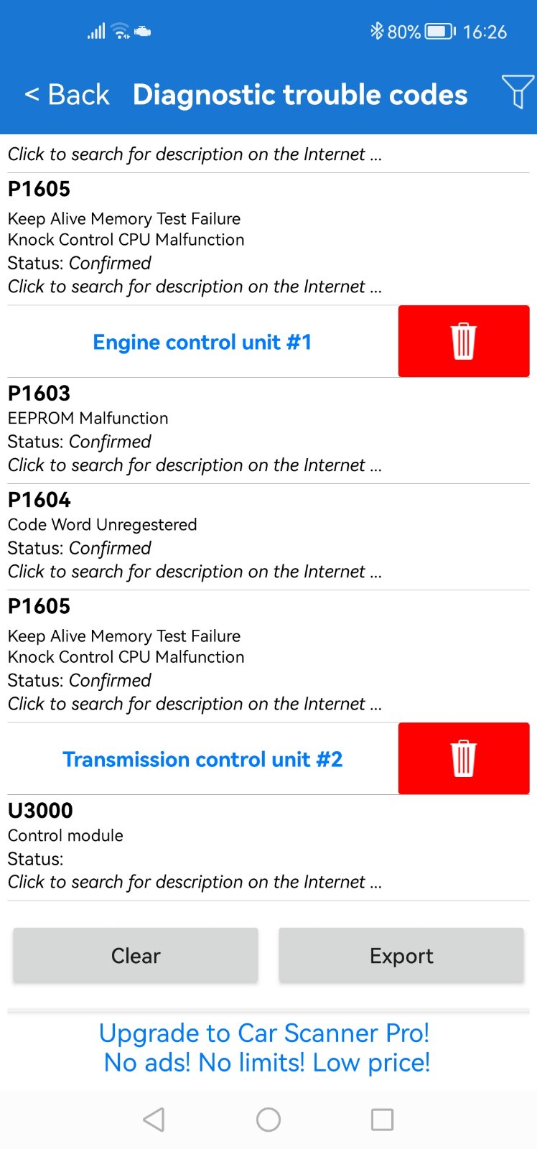Image resolution: width=537 pixels, height=1149 pixels.
Task: Open the U3000 Control module code
Action: [x=65, y=835]
